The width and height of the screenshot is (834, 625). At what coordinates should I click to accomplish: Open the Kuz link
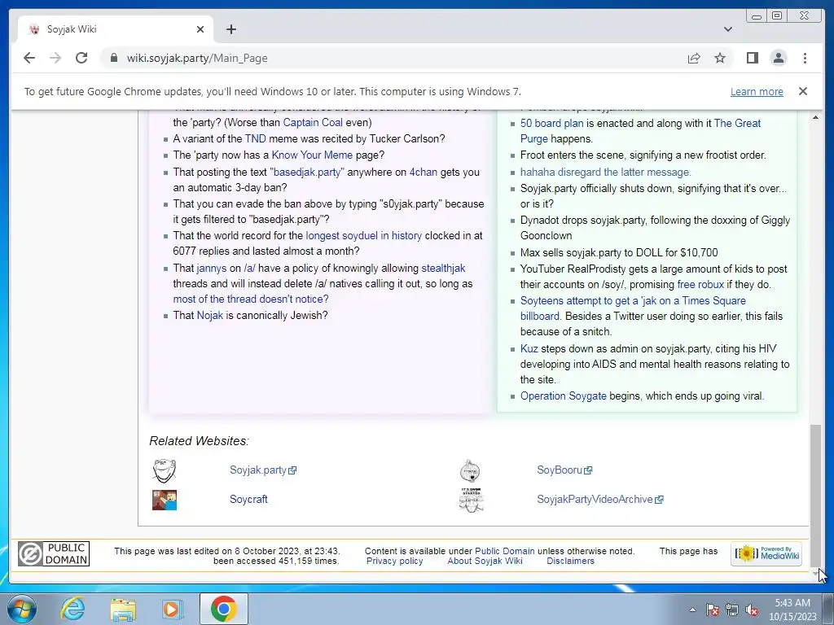point(529,349)
